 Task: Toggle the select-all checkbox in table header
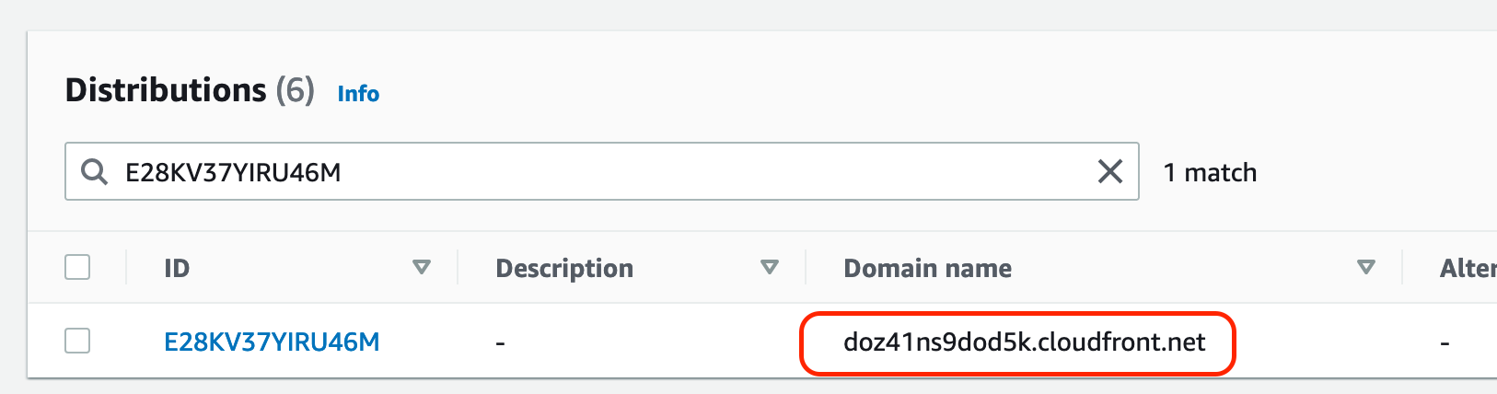pos(77,268)
